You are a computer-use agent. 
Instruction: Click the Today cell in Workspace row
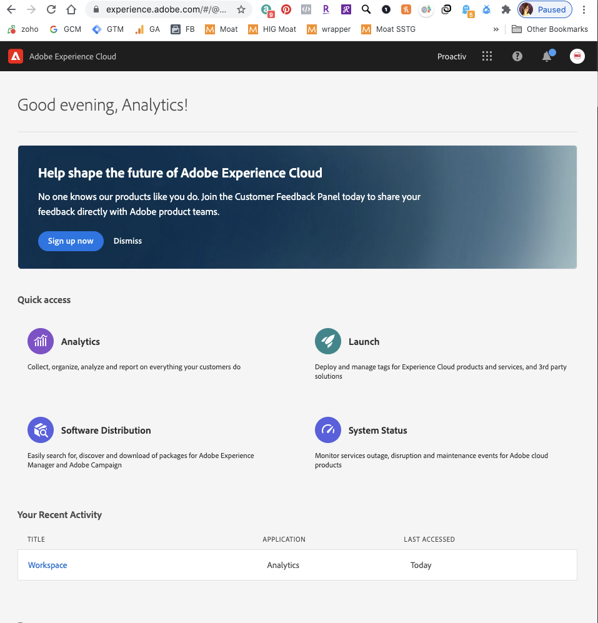(x=421, y=565)
